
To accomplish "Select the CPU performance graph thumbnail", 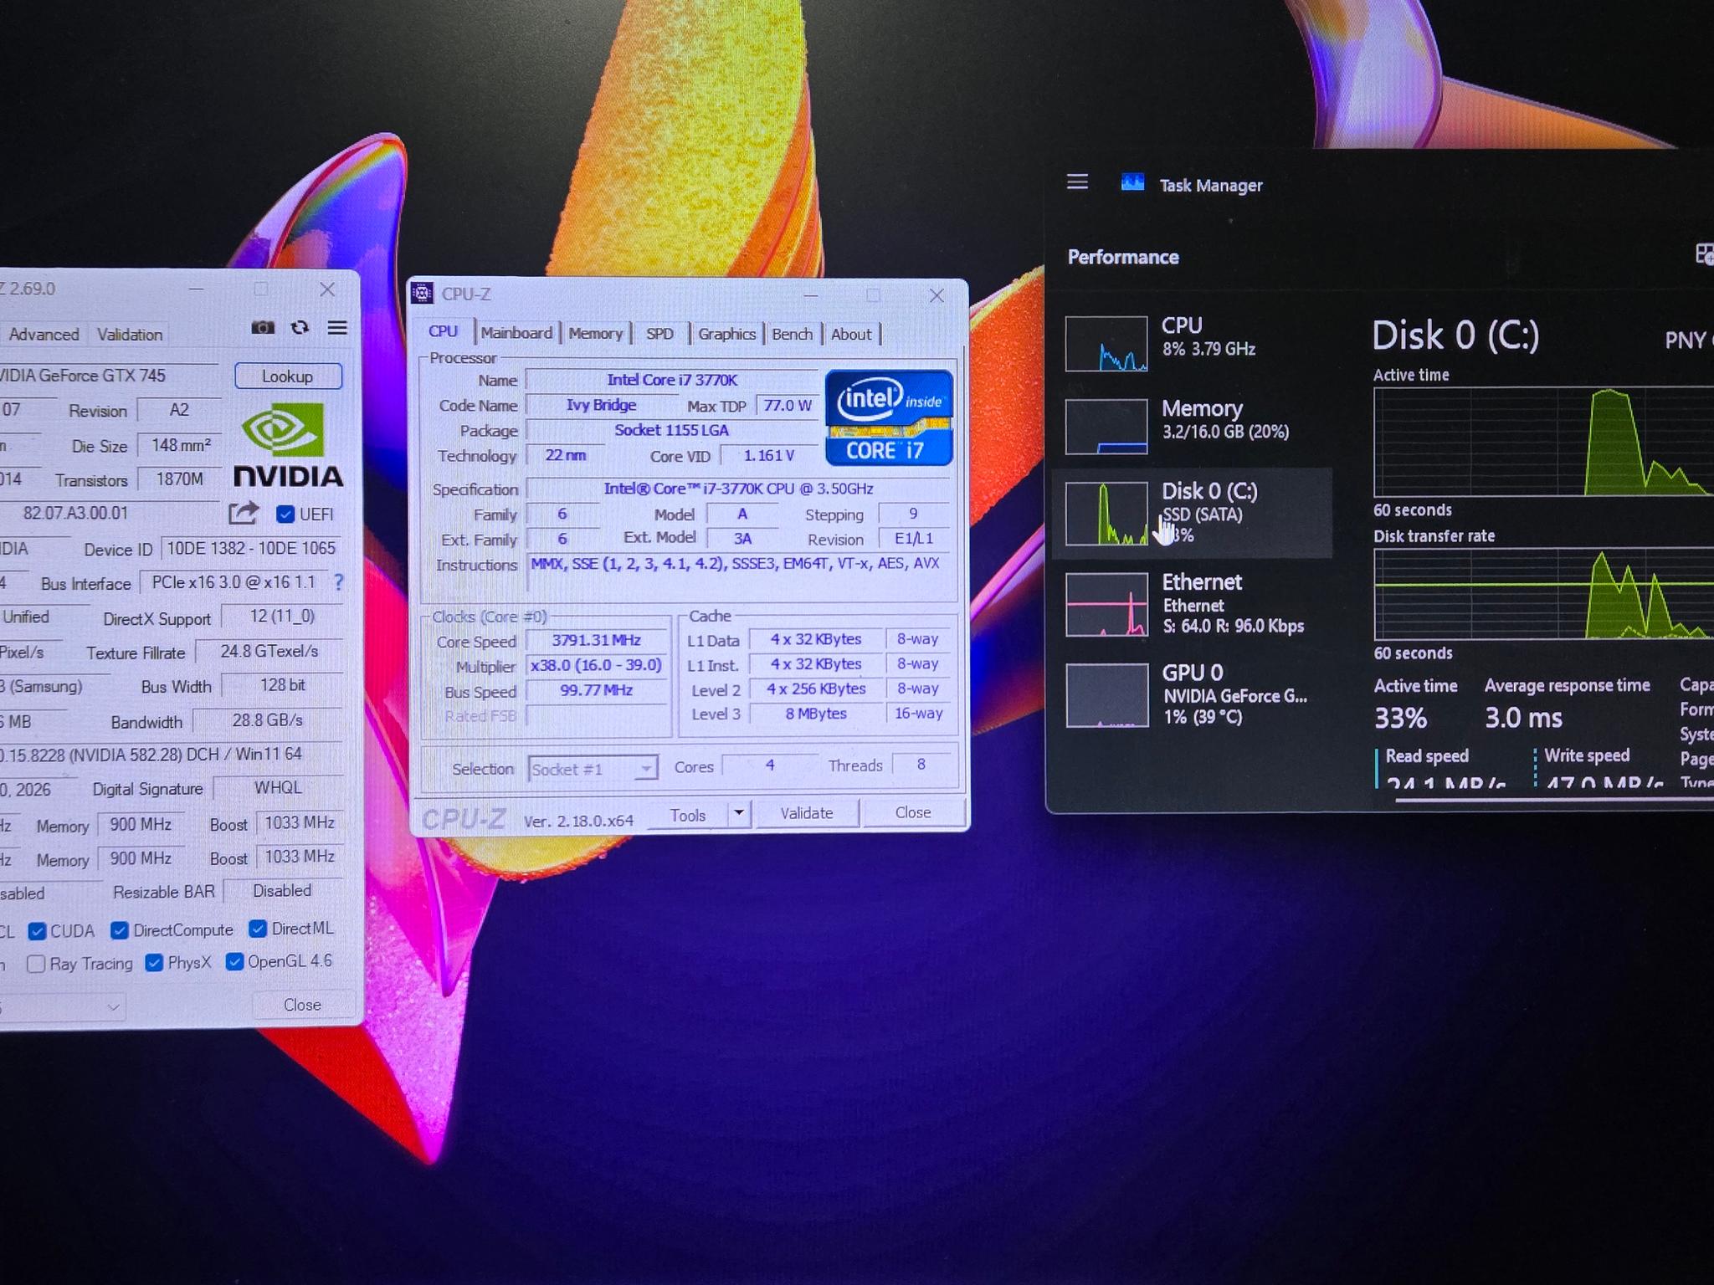I will click(x=1106, y=343).
